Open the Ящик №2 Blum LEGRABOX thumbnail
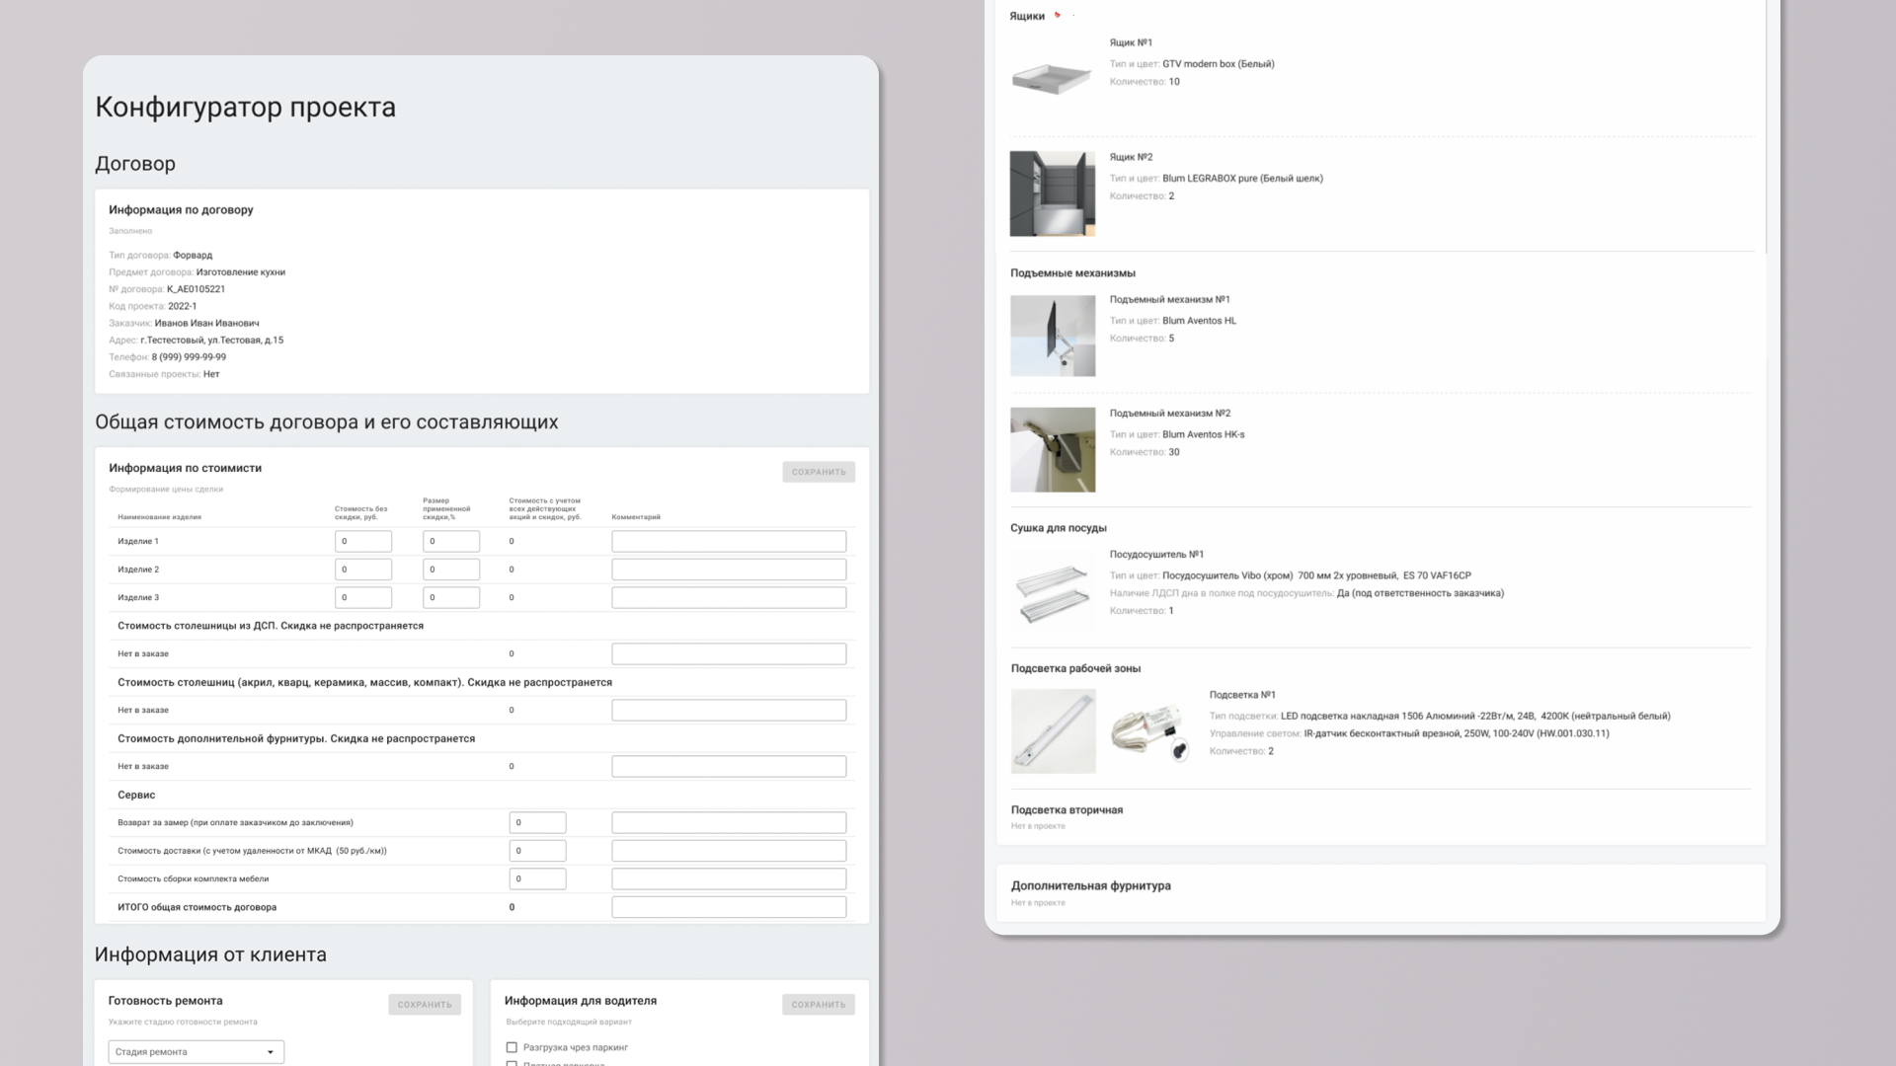1896x1066 pixels. pos(1053,193)
